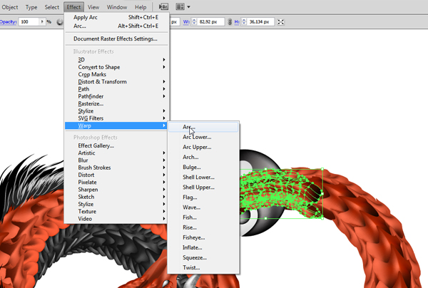Screen dimensions: 428x288
Task: Expand the Sharpen submenu
Action: click(x=116, y=190)
